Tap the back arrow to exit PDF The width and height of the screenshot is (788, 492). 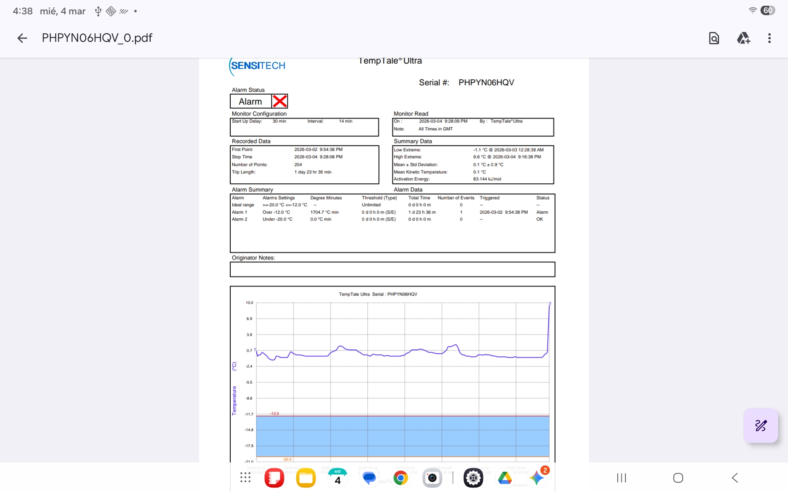coord(22,38)
